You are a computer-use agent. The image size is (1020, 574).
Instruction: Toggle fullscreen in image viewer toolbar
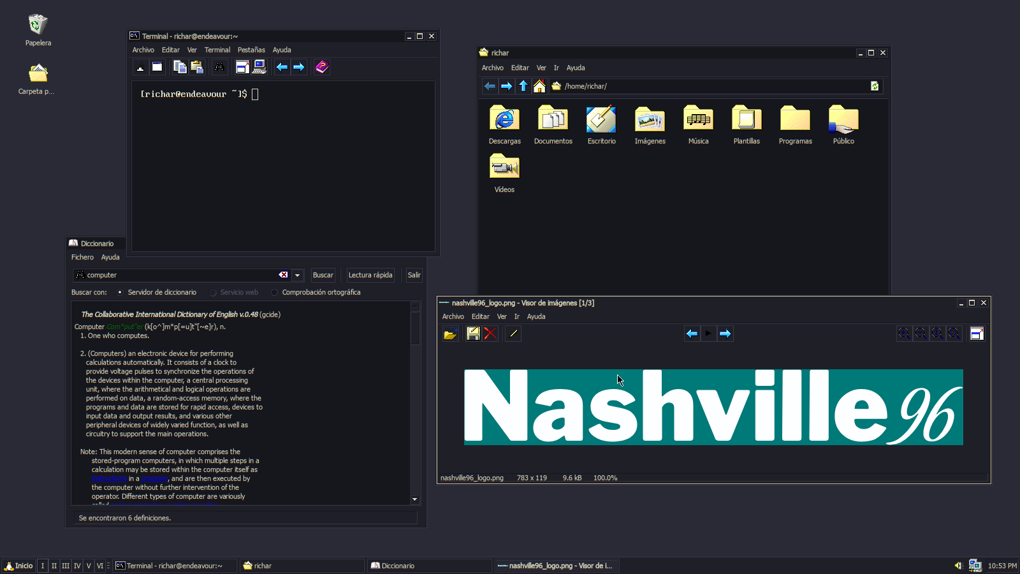[977, 334]
